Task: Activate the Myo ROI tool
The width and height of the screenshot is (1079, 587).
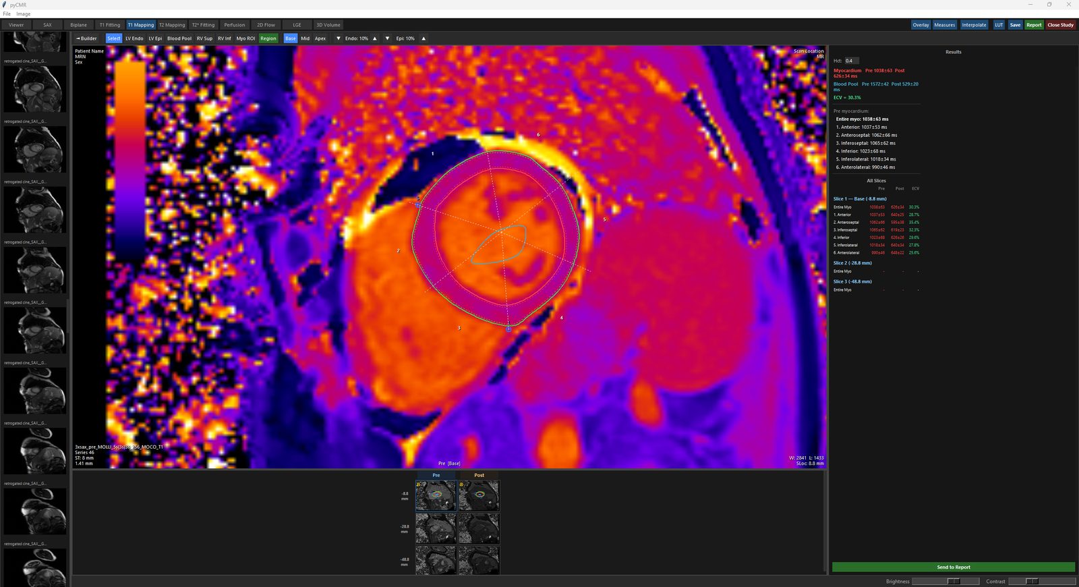Action: [245, 38]
